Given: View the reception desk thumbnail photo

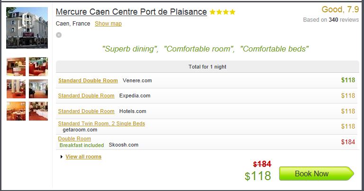Looking at the screenshot, I should coord(16,67).
